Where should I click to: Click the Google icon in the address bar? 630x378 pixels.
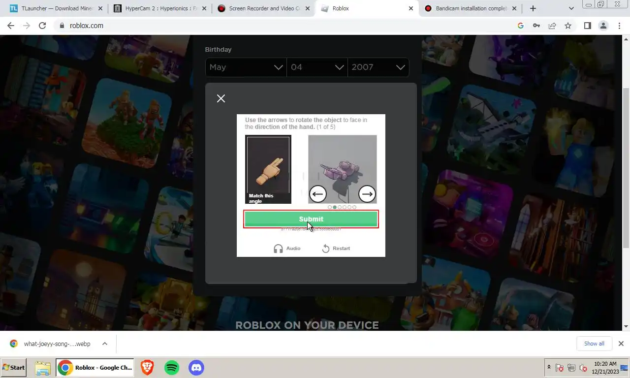pyautogui.click(x=521, y=26)
